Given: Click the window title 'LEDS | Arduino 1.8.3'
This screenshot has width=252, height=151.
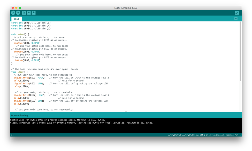Looking at the screenshot, I should pyautogui.click(x=126, y=8).
